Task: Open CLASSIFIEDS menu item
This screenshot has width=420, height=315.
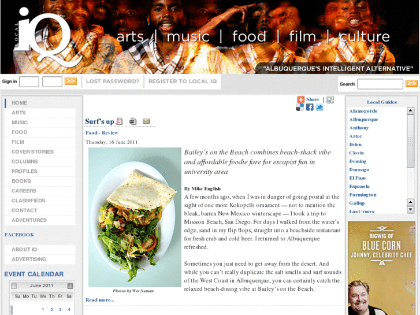Action: click(x=40, y=201)
